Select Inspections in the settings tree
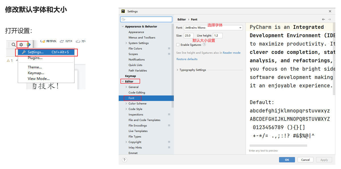The height and width of the screenshot is (169, 341). point(136,115)
